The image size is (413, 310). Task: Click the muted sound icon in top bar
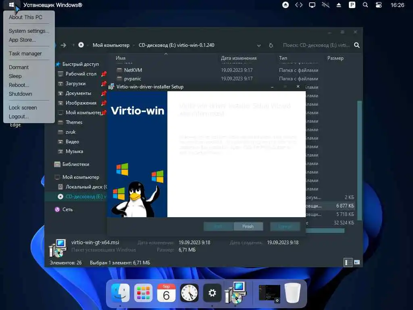pos(325,5)
